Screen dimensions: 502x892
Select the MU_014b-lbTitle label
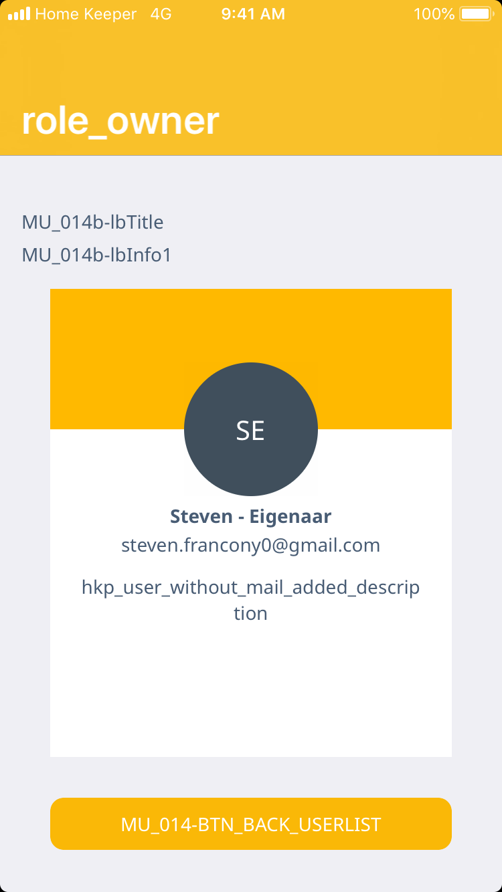coord(93,222)
